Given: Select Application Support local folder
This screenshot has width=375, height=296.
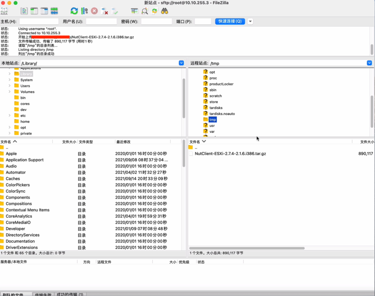Looking at the screenshot, I should coord(25,160).
